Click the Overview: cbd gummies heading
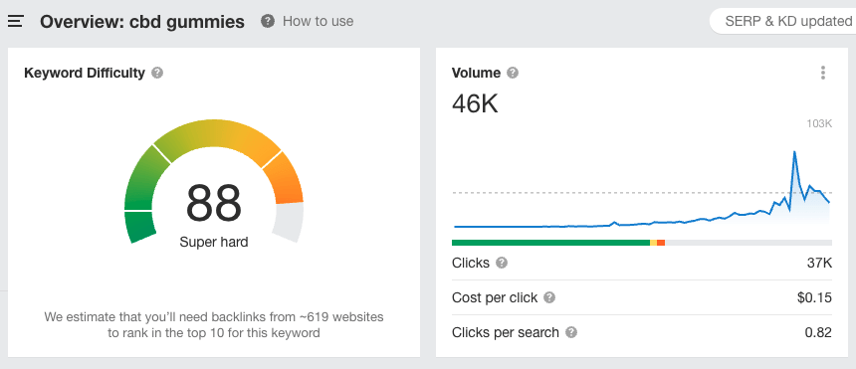The image size is (856, 369). tap(142, 22)
